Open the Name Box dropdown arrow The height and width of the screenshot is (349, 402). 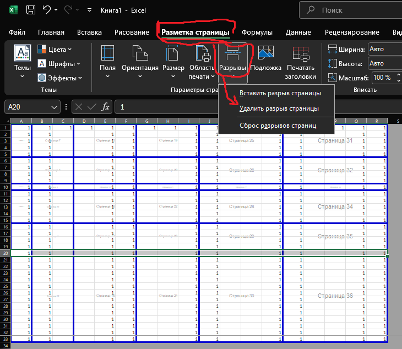pos(54,107)
